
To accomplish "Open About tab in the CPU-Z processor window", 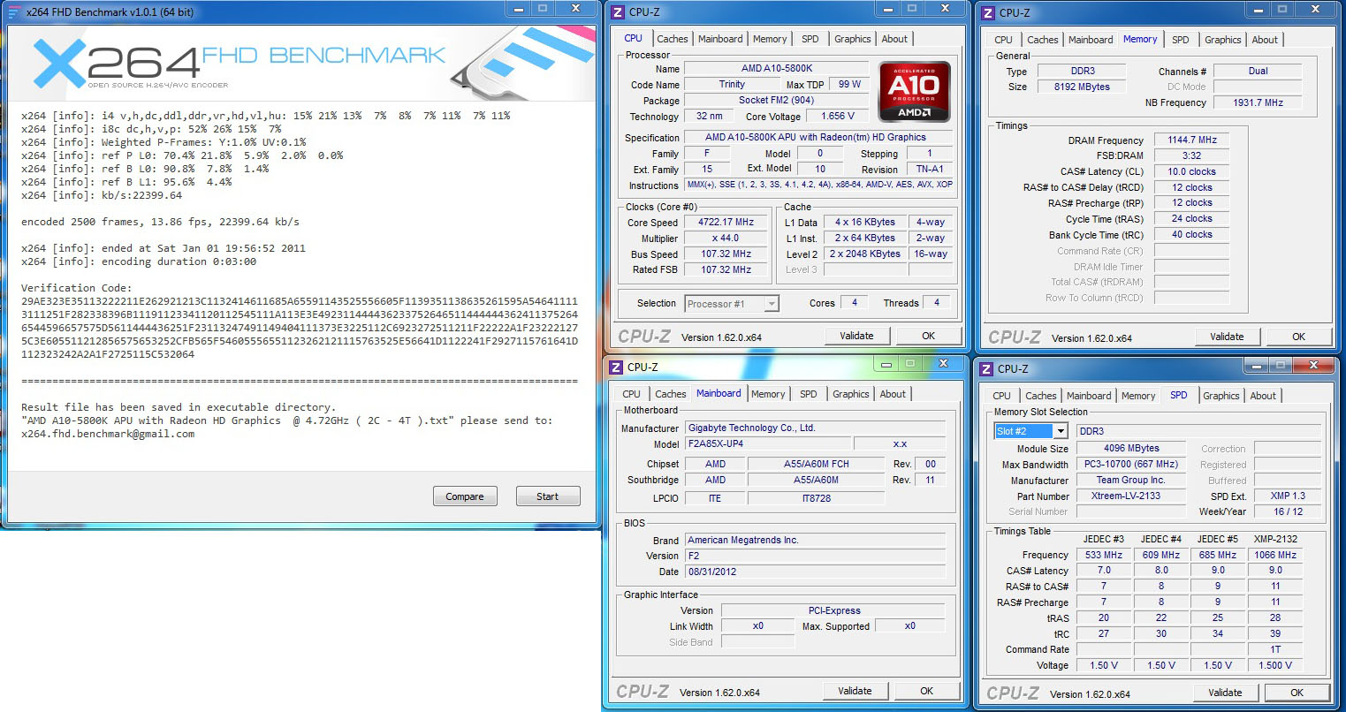I will 894,39.
